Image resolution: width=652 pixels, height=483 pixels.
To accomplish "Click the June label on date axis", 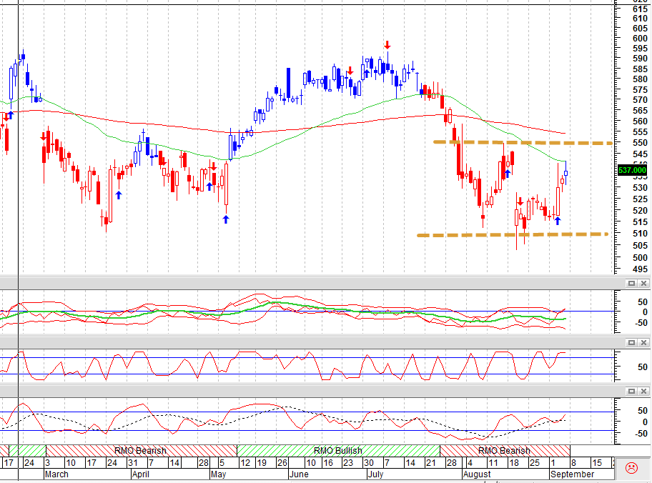I will tap(299, 474).
